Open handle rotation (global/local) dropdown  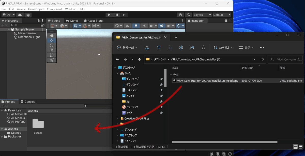coord(64,26)
